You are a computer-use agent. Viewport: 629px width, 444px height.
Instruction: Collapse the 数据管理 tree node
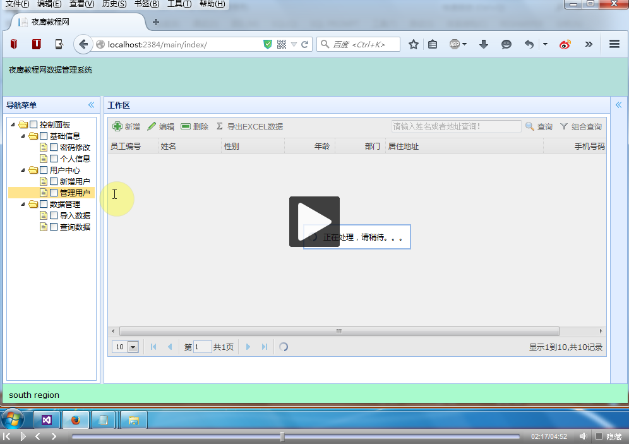tap(23, 204)
